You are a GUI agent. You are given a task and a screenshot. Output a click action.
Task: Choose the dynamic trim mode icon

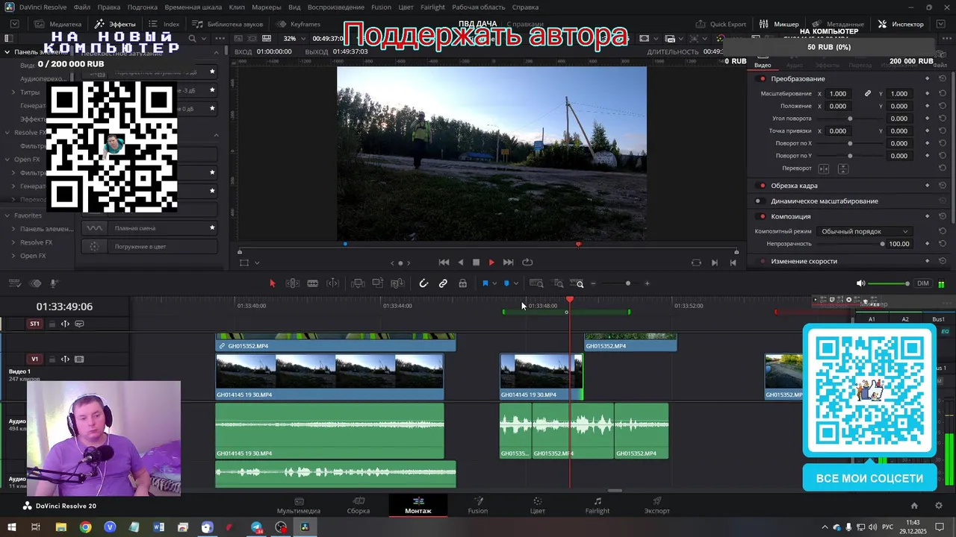[333, 283]
